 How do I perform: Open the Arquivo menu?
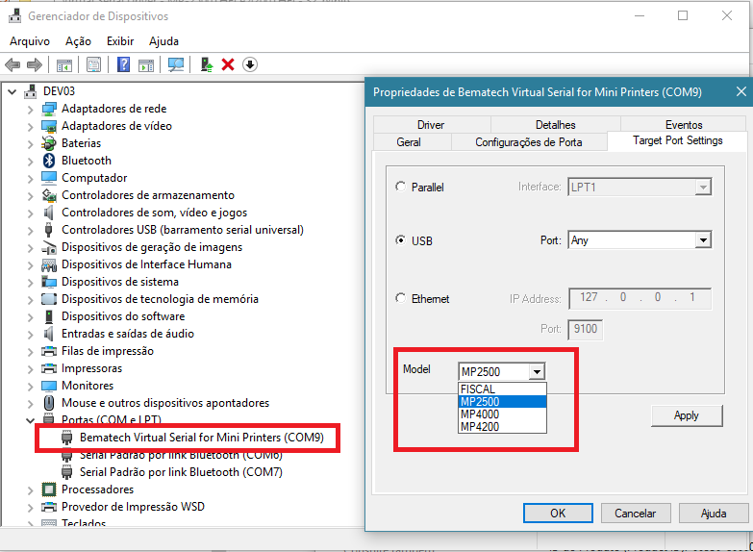coord(30,41)
